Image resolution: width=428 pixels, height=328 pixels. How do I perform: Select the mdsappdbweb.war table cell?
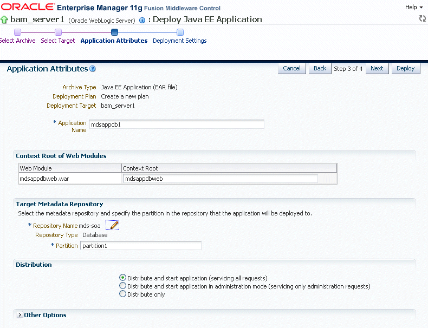pos(70,179)
